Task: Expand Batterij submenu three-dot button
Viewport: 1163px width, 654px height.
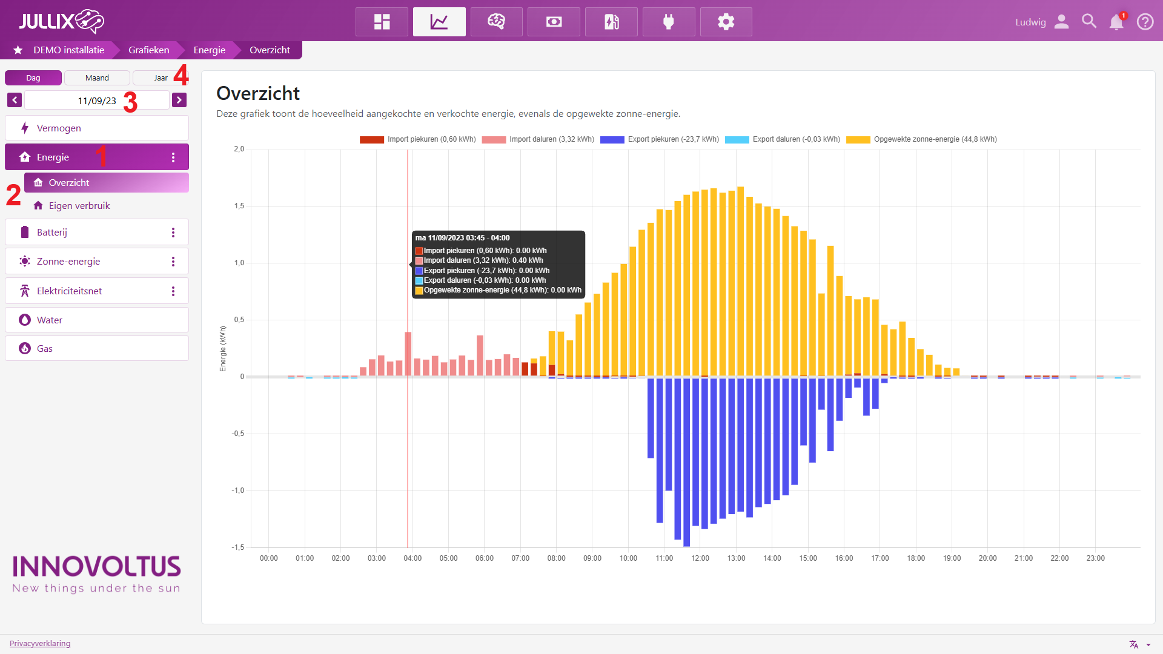Action: click(173, 233)
